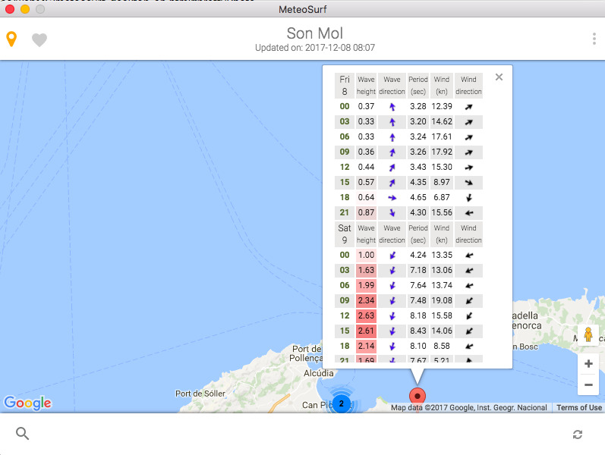Click wind direction arrow for Saturday 09h
This screenshot has width=605, height=455.
(469, 301)
